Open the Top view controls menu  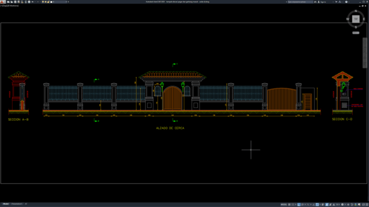[5, 6]
